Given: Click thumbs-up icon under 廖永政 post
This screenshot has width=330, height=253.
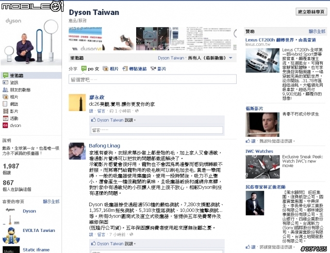Looking at the screenshot, I should pyautogui.click(x=93, y=120).
